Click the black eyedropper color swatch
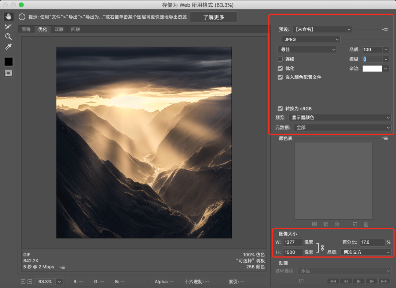This screenshot has height=288, width=396. [8, 62]
